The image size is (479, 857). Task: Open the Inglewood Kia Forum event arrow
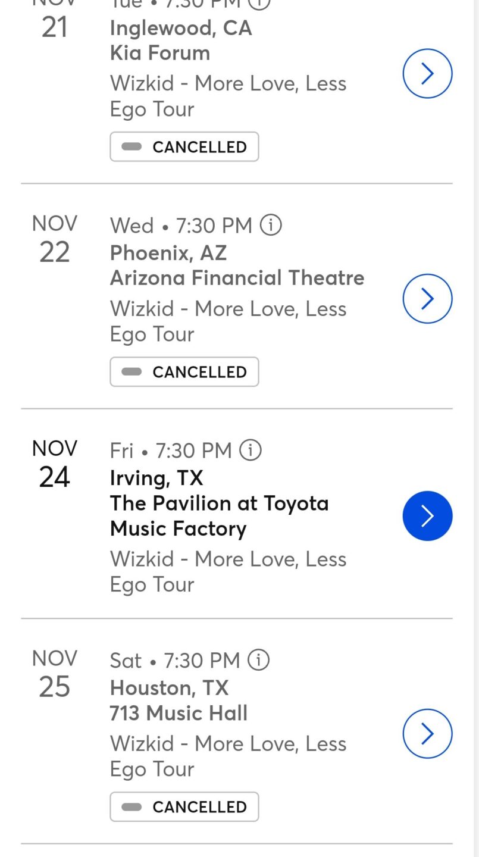click(x=427, y=74)
